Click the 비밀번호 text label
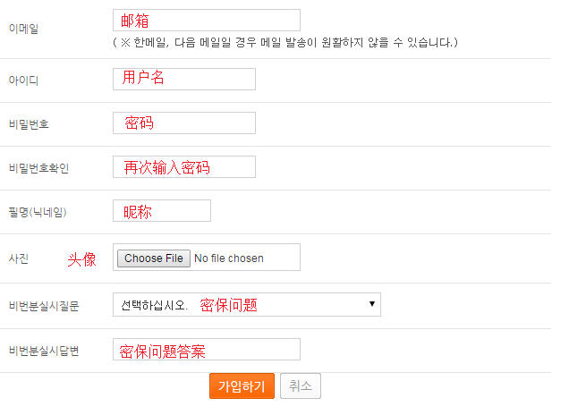Viewport: 569px width, 415px height. 28,124
